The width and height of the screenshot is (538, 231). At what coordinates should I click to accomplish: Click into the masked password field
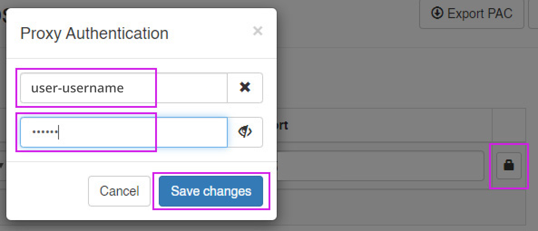123,132
